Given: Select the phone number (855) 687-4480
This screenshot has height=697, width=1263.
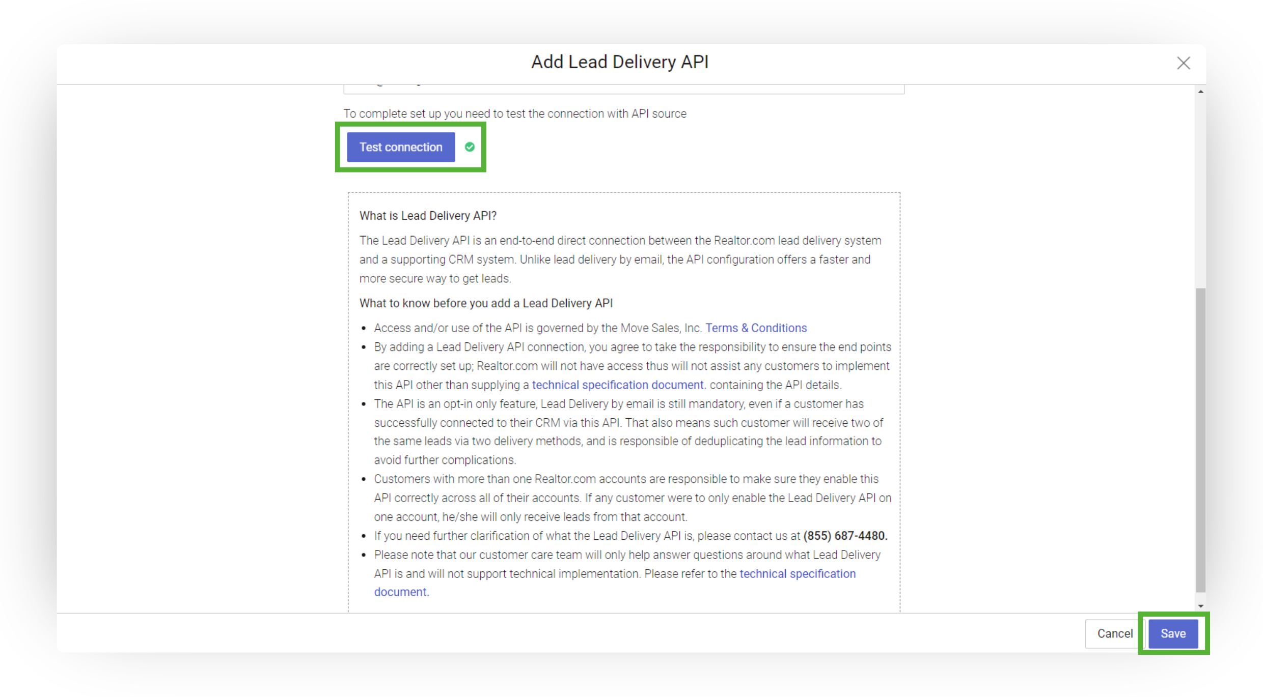Looking at the screenshot, I should click(x=845, y=536).
